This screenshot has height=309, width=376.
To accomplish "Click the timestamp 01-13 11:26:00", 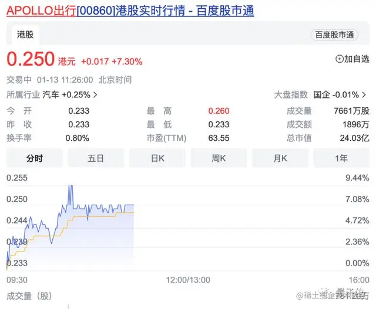I will 65,80.
